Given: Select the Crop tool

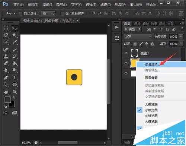Looking at the screenshot, I should coord(6,42).
